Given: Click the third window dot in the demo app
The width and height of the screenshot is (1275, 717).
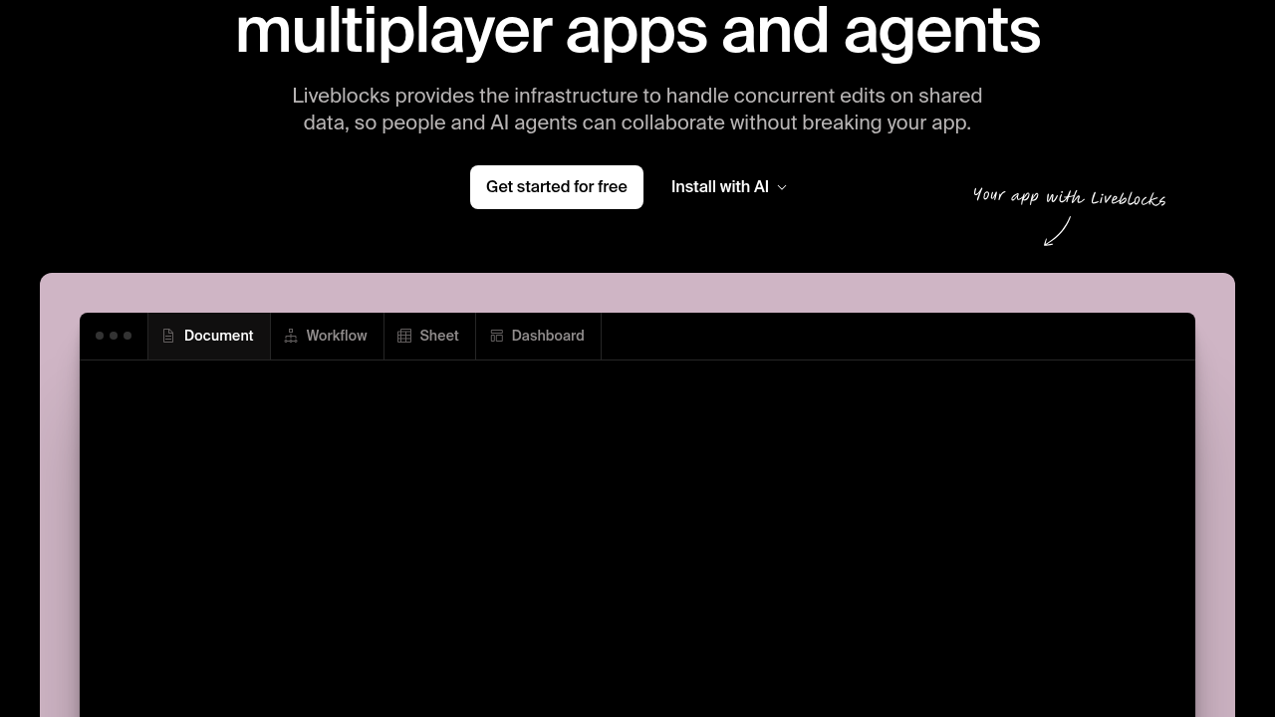Looking at the screenshot, I should coord(127,336).
